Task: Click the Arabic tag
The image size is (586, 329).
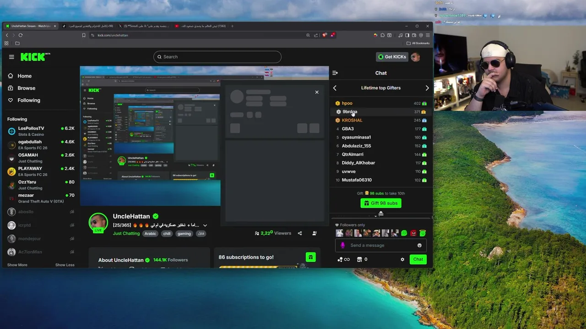Action: point(151,233)
